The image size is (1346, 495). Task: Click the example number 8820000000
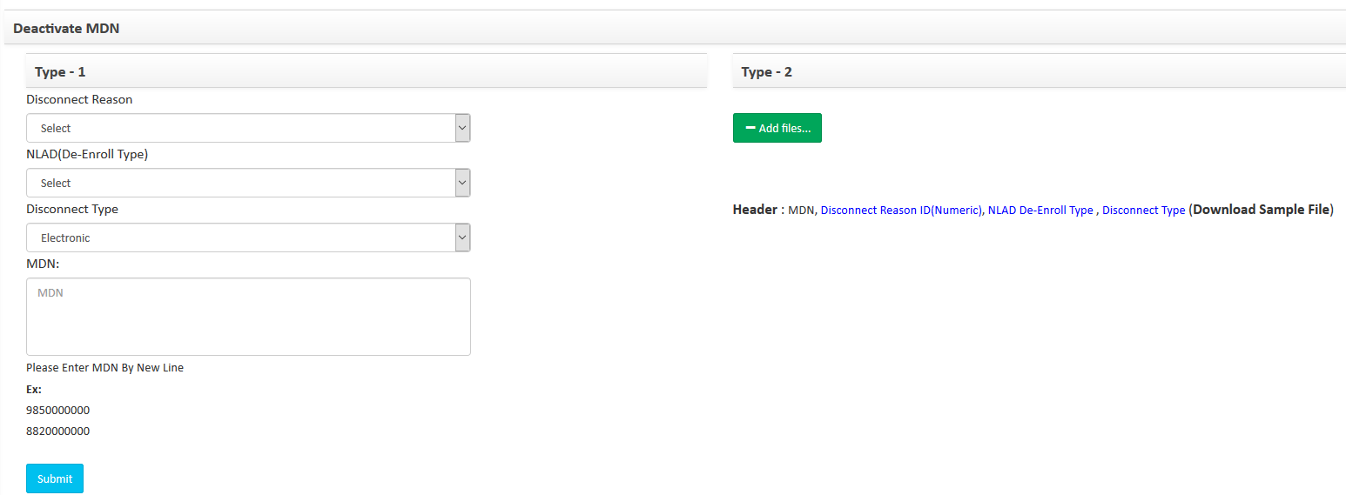click(x=58, y=431)
